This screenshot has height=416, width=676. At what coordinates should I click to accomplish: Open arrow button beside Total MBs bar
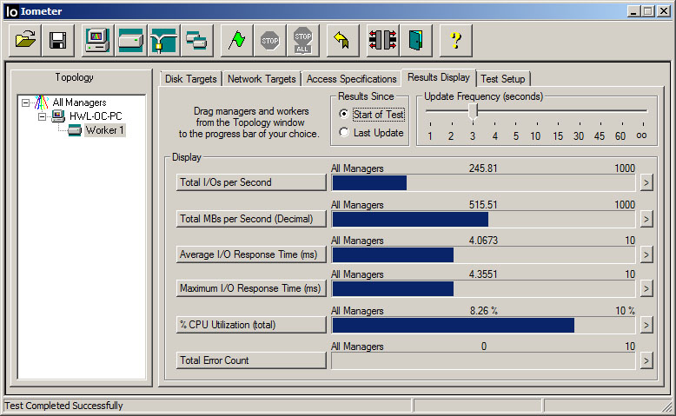(x=646, y=220)
